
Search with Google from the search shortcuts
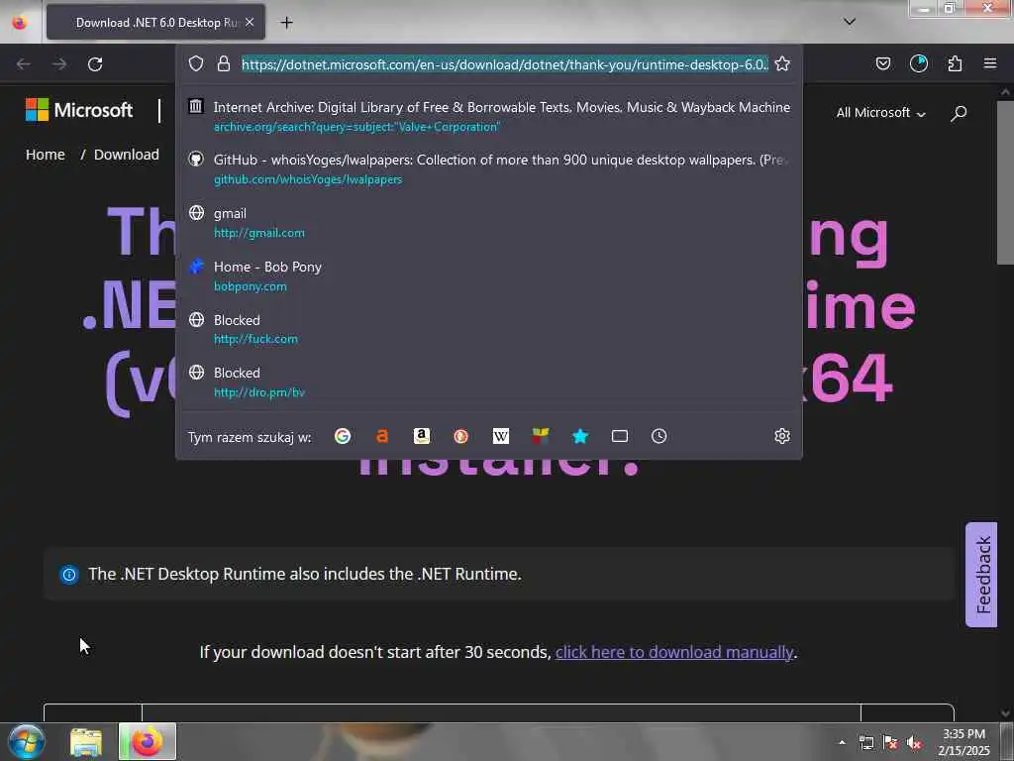tap(343, 436)
